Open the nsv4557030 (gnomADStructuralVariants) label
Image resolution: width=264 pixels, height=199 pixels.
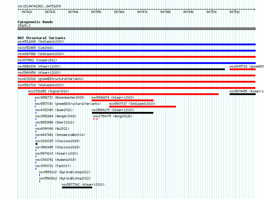68,104
